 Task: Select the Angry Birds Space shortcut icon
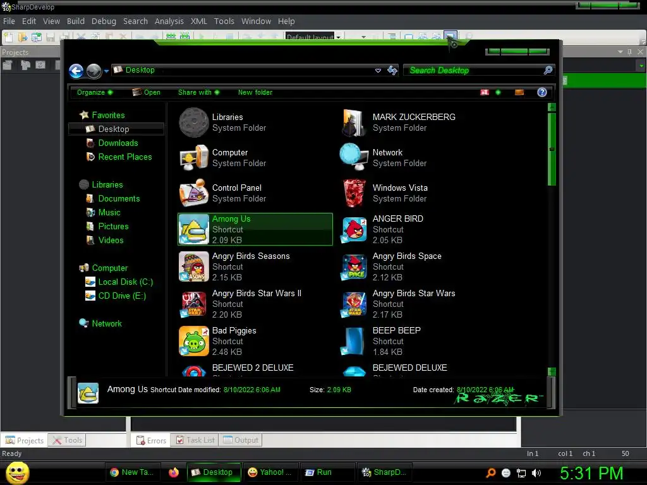(x=354, y=267)
